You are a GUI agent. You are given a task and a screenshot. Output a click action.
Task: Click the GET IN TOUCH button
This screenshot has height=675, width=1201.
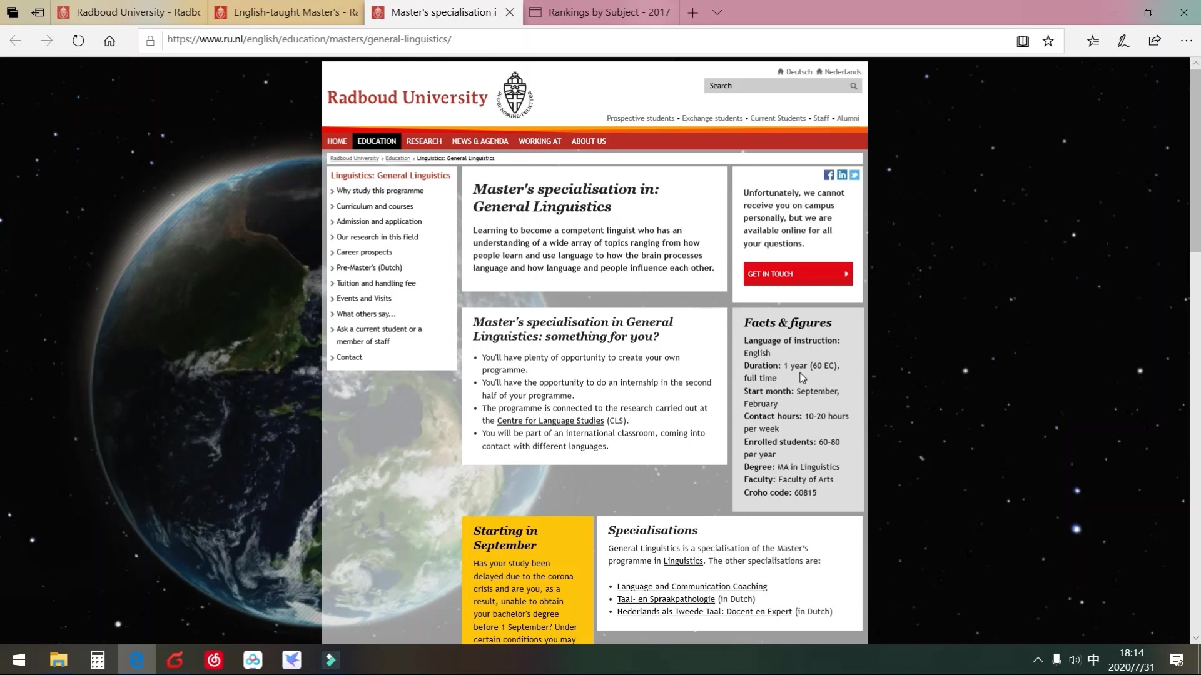coord(798,274)
